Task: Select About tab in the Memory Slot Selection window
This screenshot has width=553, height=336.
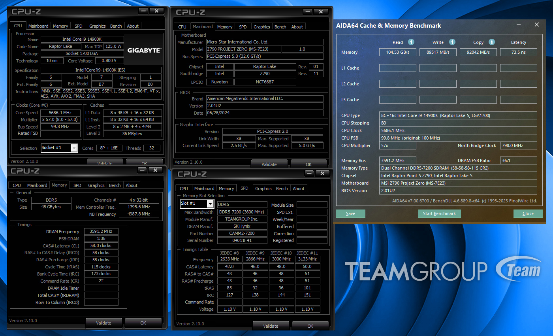Action: 299,189
